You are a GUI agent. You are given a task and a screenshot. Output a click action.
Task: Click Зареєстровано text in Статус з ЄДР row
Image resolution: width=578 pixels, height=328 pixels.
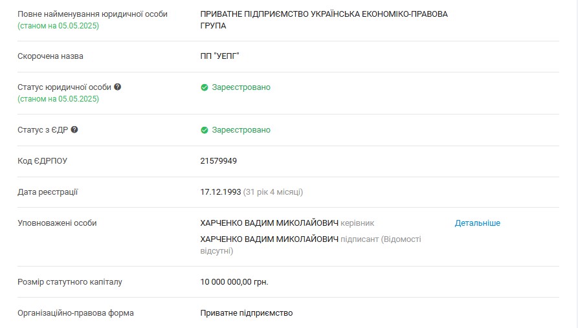(x=241, y=130)
